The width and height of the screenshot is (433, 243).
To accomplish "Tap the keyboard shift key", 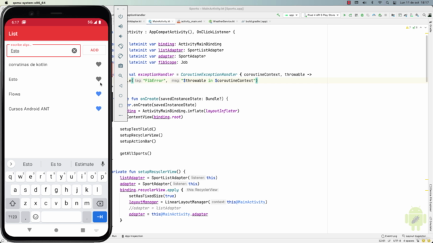I will [x=12, y=204].
